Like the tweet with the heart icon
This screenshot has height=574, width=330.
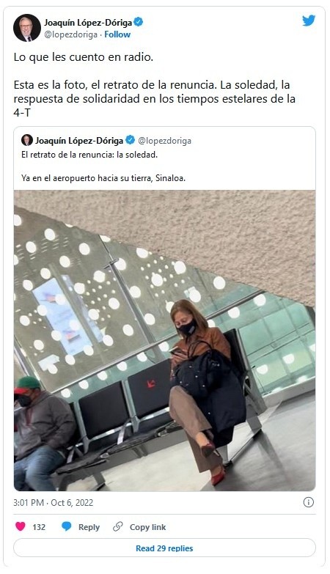coord(21,527)
